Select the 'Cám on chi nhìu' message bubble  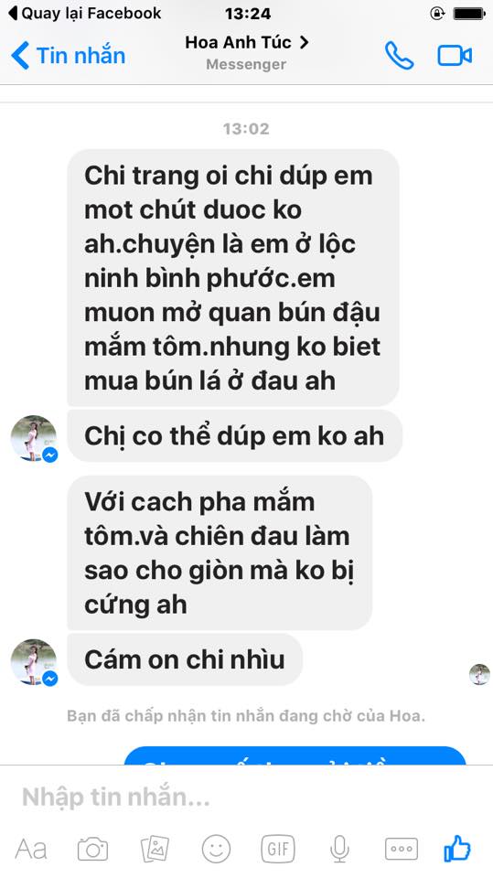(x=185, y=659)
